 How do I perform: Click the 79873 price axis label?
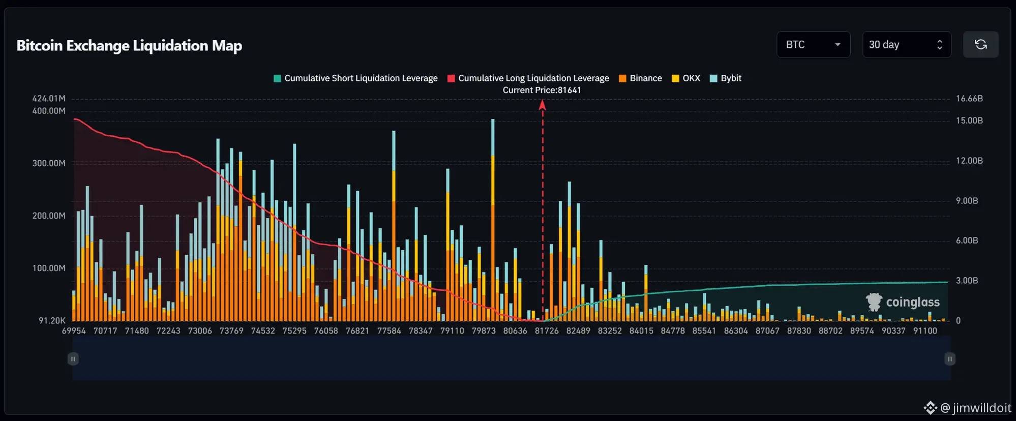click(x=484, y=331)
